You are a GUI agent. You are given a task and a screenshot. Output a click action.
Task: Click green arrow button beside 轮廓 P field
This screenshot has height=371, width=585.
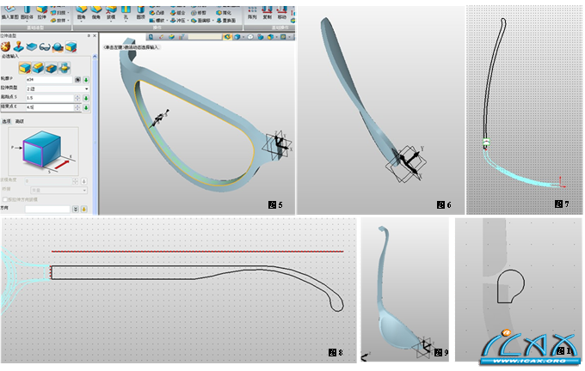point(86,80)
